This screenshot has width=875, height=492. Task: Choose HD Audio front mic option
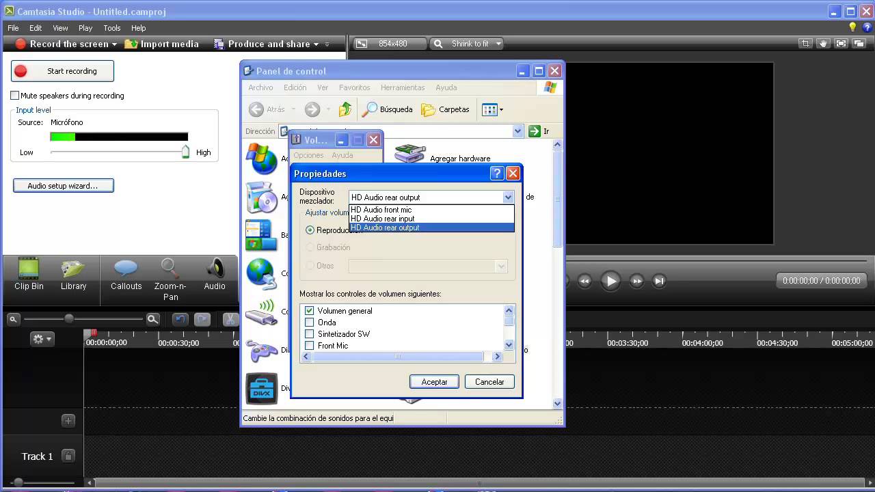(431, 210)
